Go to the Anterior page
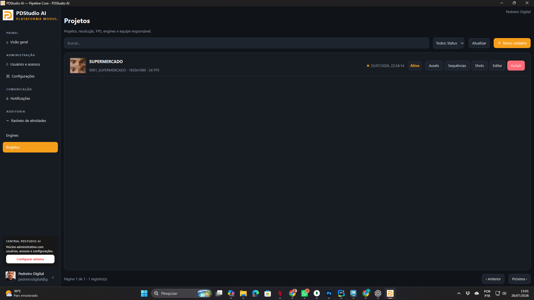This screenshot has height=300, width=534. [493, 279]
